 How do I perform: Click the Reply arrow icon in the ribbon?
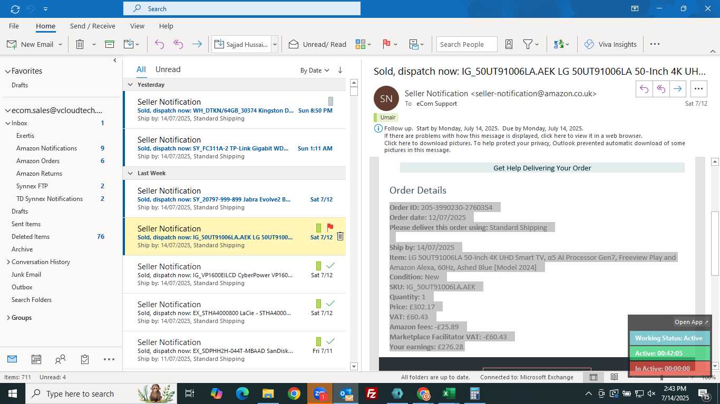pyautogui.click(x=160, y=44)
